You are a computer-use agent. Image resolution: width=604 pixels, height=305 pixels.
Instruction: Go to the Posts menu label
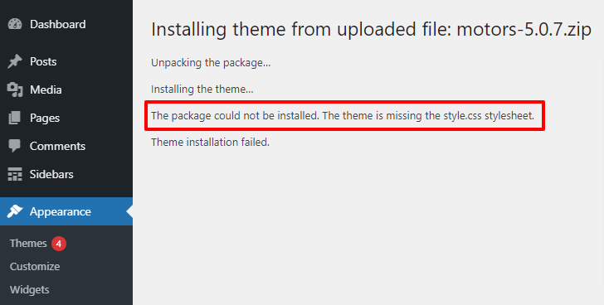(43, 61)
